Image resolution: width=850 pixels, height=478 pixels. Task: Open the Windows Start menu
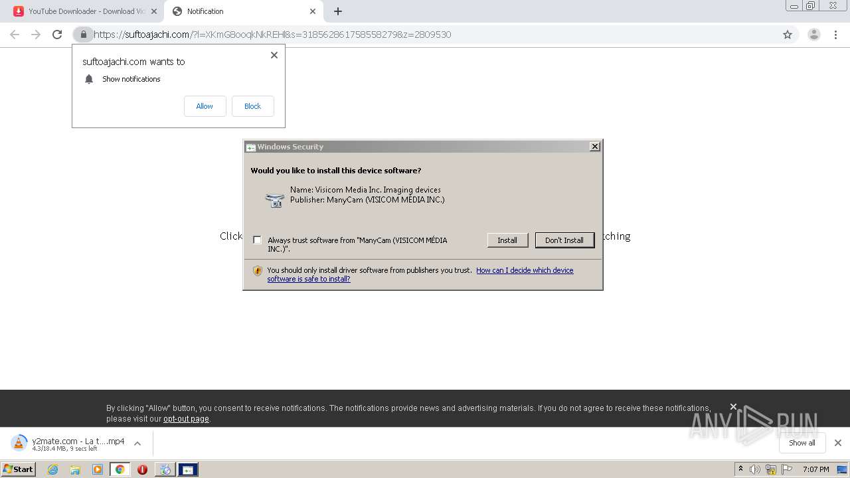pyautogui.click(x=18, y=469)
